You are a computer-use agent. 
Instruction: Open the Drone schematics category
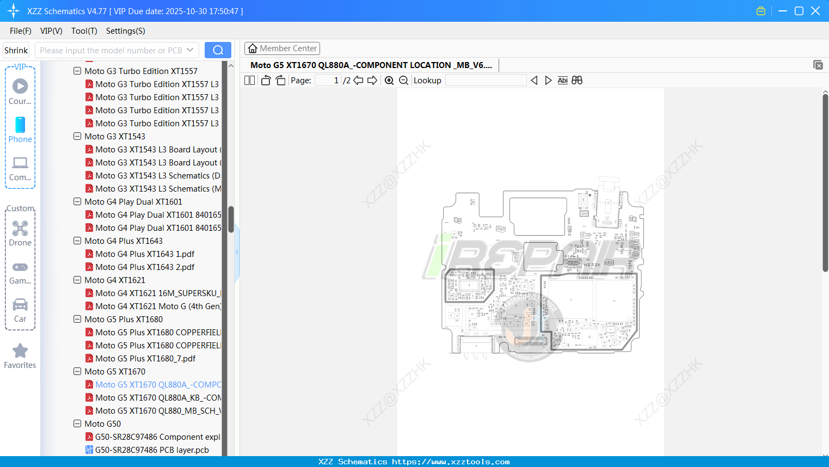(20, 231)
